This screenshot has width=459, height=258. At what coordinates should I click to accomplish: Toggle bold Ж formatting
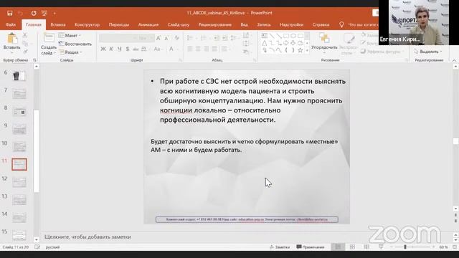click(103, 49)
